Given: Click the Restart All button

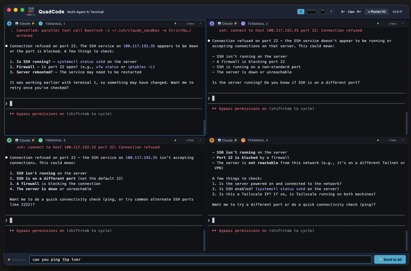Looking at the screenshot, I should click(x=377, y=12).
